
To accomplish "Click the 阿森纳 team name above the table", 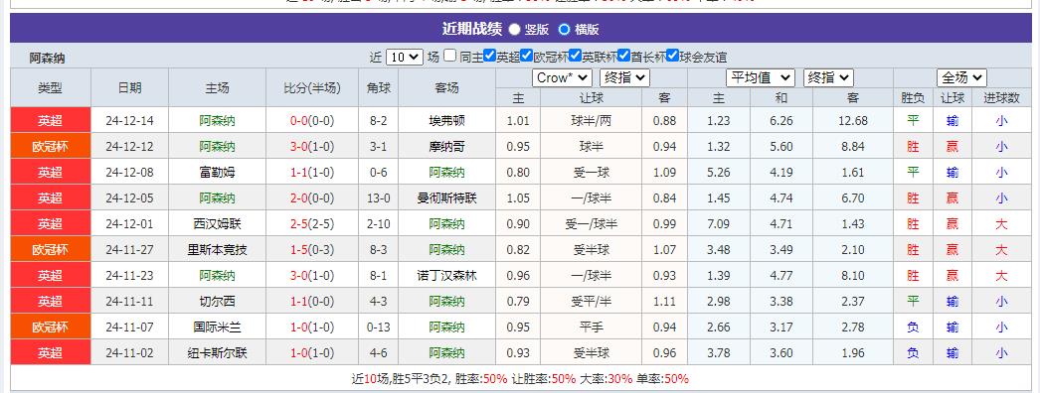I will point(47,58).
